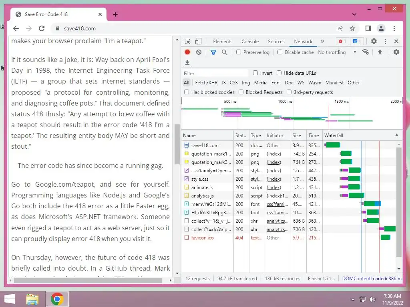Open network conditions wifi icon
This screenshot has height=307, width=410.
[x=365, y=52]
